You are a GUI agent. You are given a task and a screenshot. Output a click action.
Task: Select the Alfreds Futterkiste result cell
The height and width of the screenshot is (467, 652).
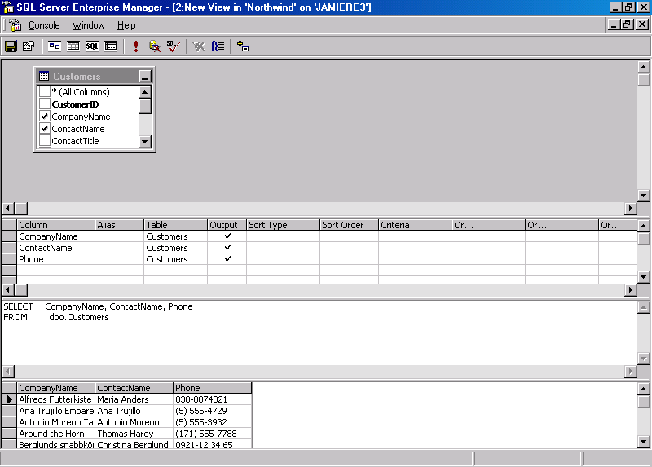pyautogui.click(x=55, y=399)
